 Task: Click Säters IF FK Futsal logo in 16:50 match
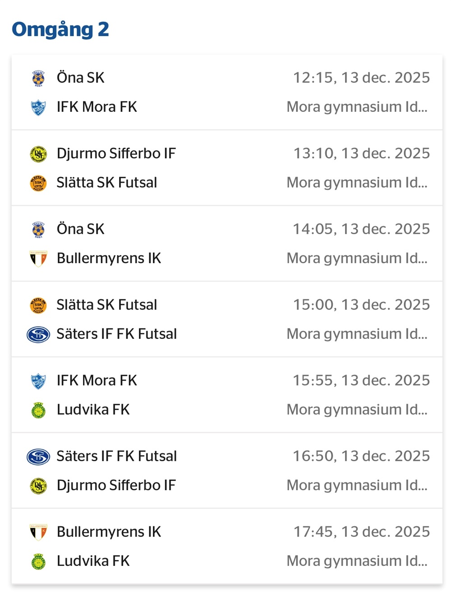point(38,457)
